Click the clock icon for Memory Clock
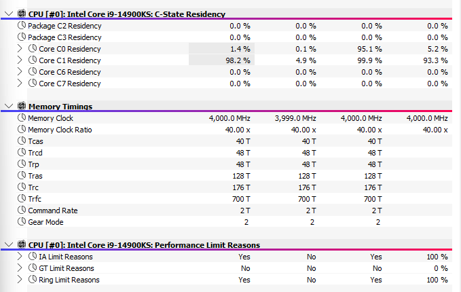The height and width of the screenshot is (292, 461). 22,117
